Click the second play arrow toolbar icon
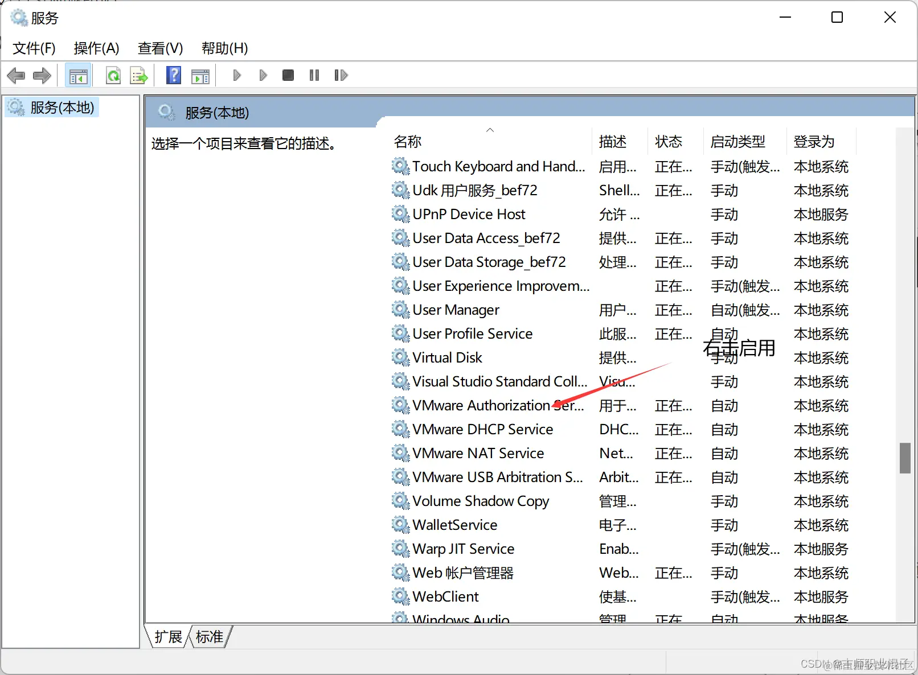918x675 pixels. (x=263, y=75)
